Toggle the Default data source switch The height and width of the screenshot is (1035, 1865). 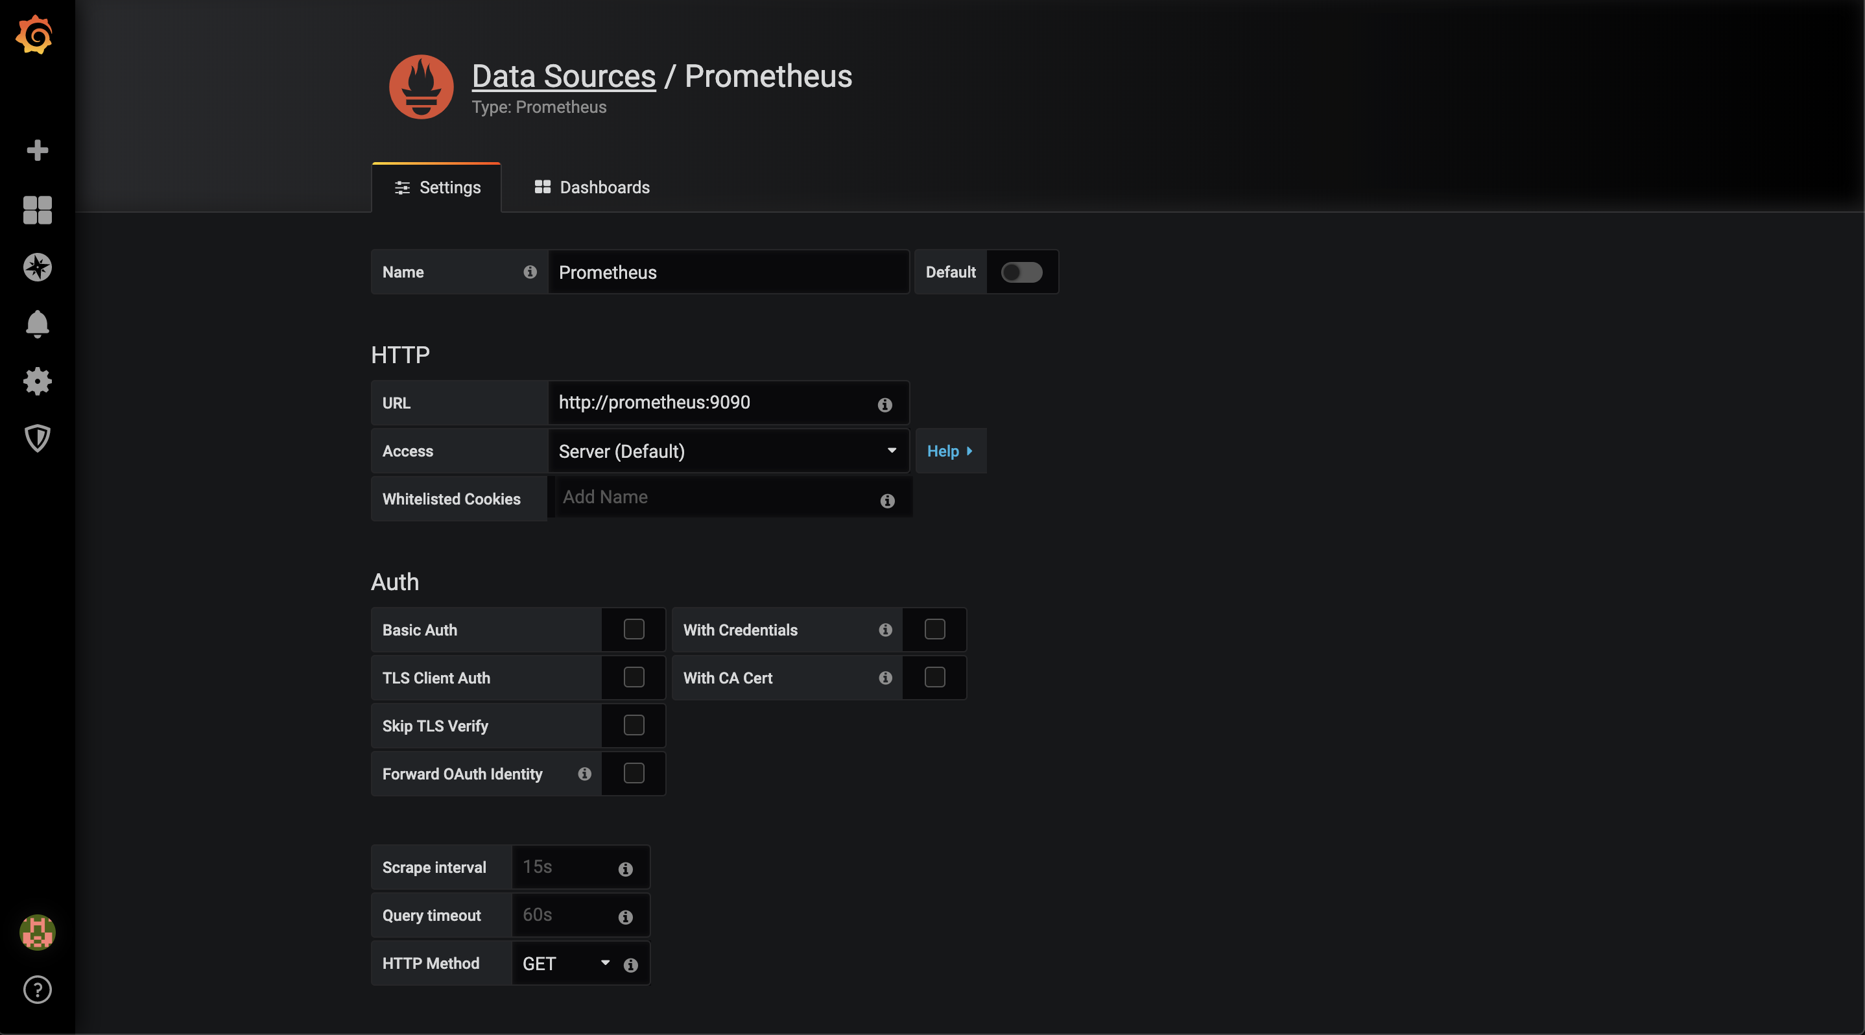(1021, 272)
